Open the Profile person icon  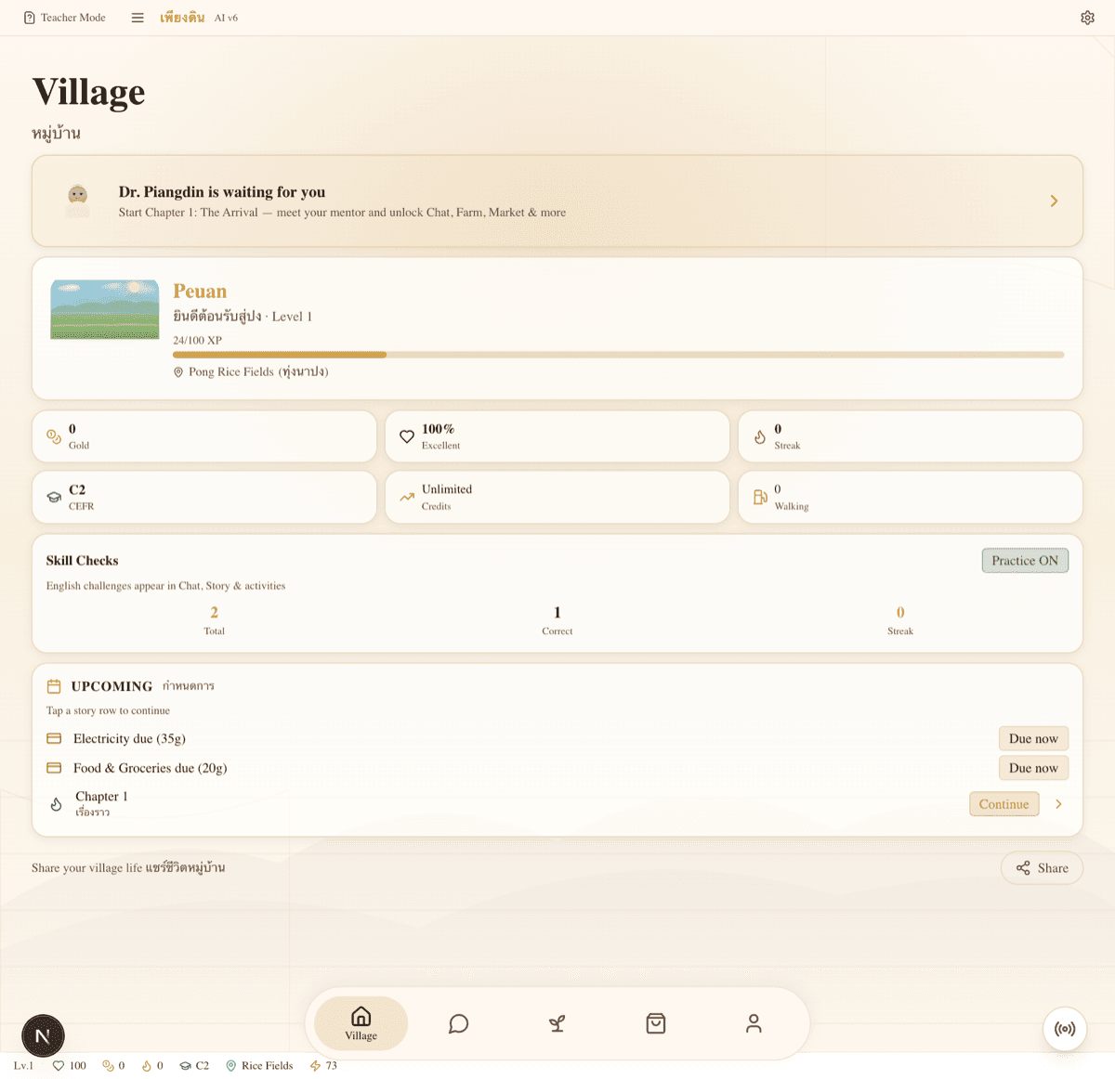tap(754, 1023)
